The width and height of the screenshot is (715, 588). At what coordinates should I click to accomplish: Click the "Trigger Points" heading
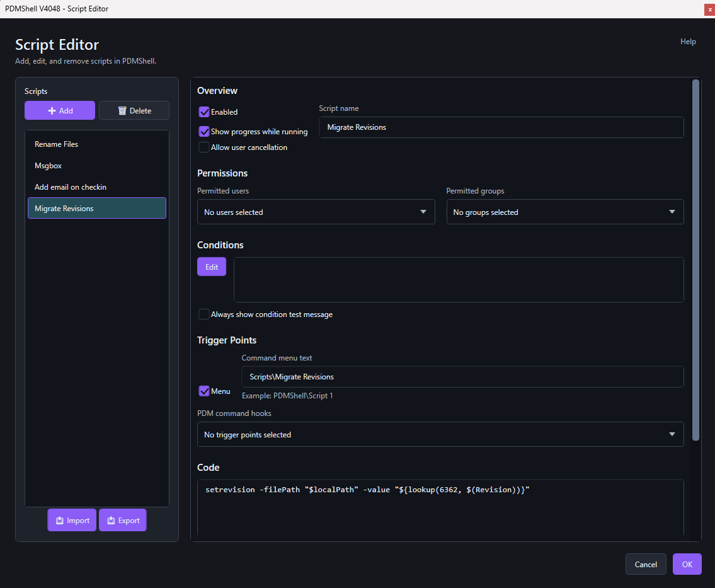click(x=227, y=340)
